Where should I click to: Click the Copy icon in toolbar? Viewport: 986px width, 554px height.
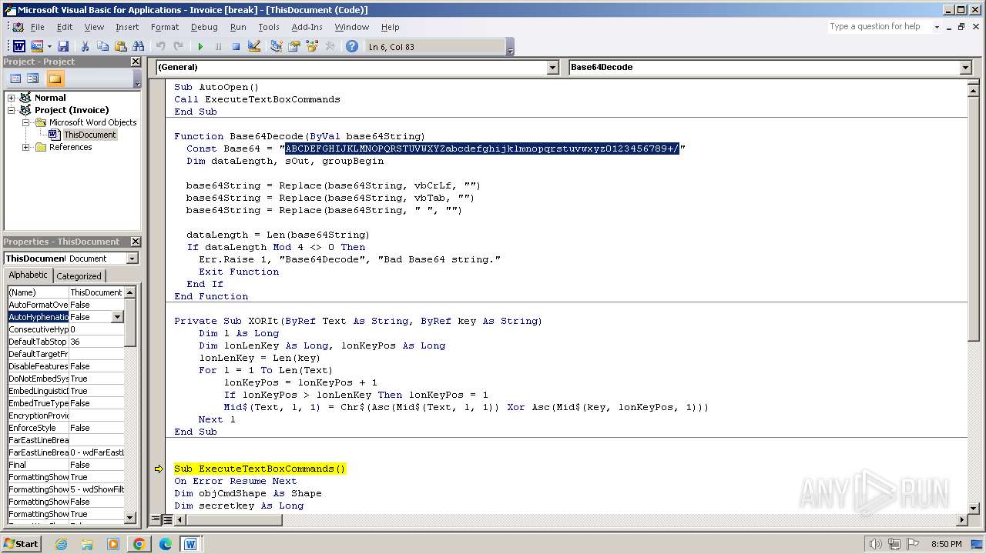pos(102,47)
